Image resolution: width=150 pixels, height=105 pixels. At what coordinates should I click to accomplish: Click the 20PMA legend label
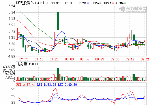pyautogui.click(x=107, y=3)
